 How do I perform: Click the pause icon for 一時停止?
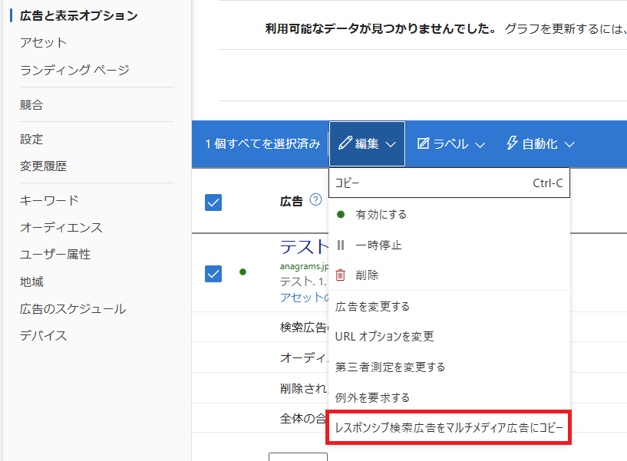point(341,245)
